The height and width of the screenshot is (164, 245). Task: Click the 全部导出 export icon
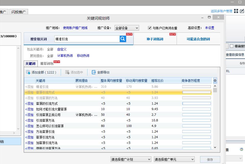[94, 72]
